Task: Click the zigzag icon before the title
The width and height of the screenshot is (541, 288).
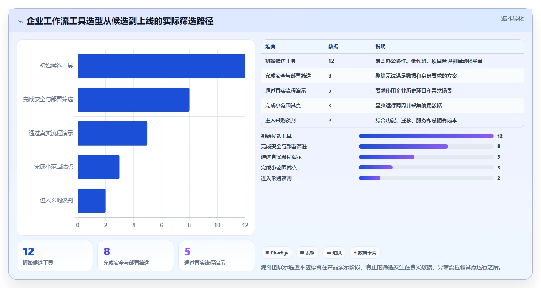Action: [x=20, y=21]
